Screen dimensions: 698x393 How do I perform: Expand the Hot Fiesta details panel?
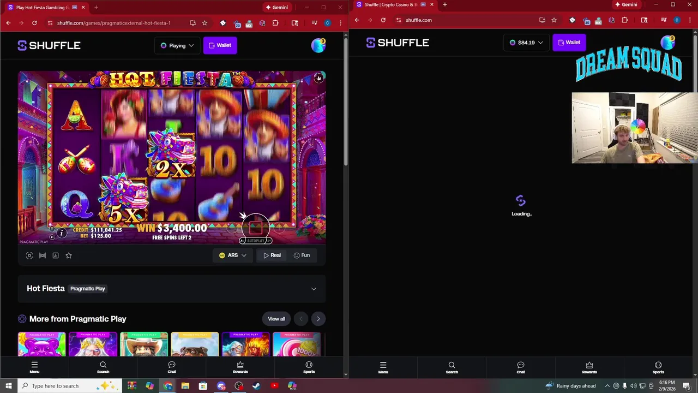point(314,289)
